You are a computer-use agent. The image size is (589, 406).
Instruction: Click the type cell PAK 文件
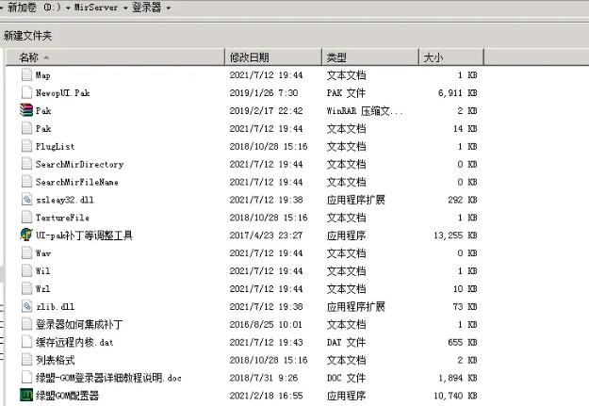(x=346, y=92)
